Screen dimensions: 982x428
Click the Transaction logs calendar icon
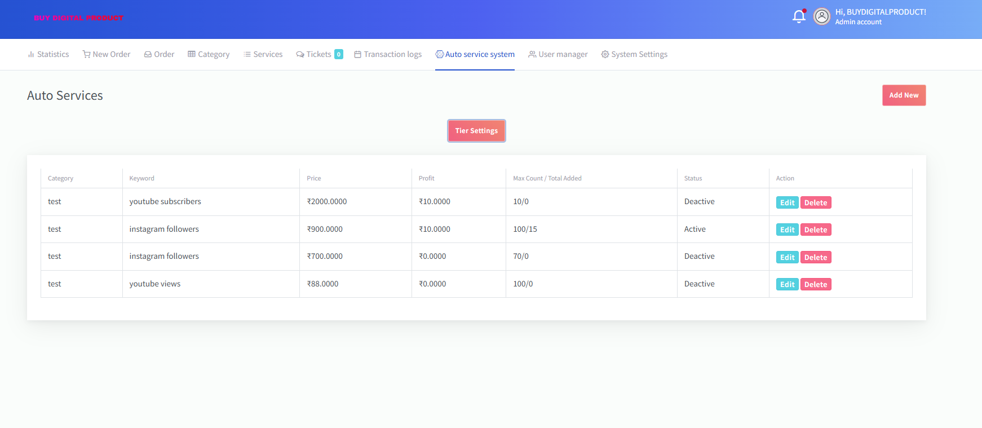(357, 55)
